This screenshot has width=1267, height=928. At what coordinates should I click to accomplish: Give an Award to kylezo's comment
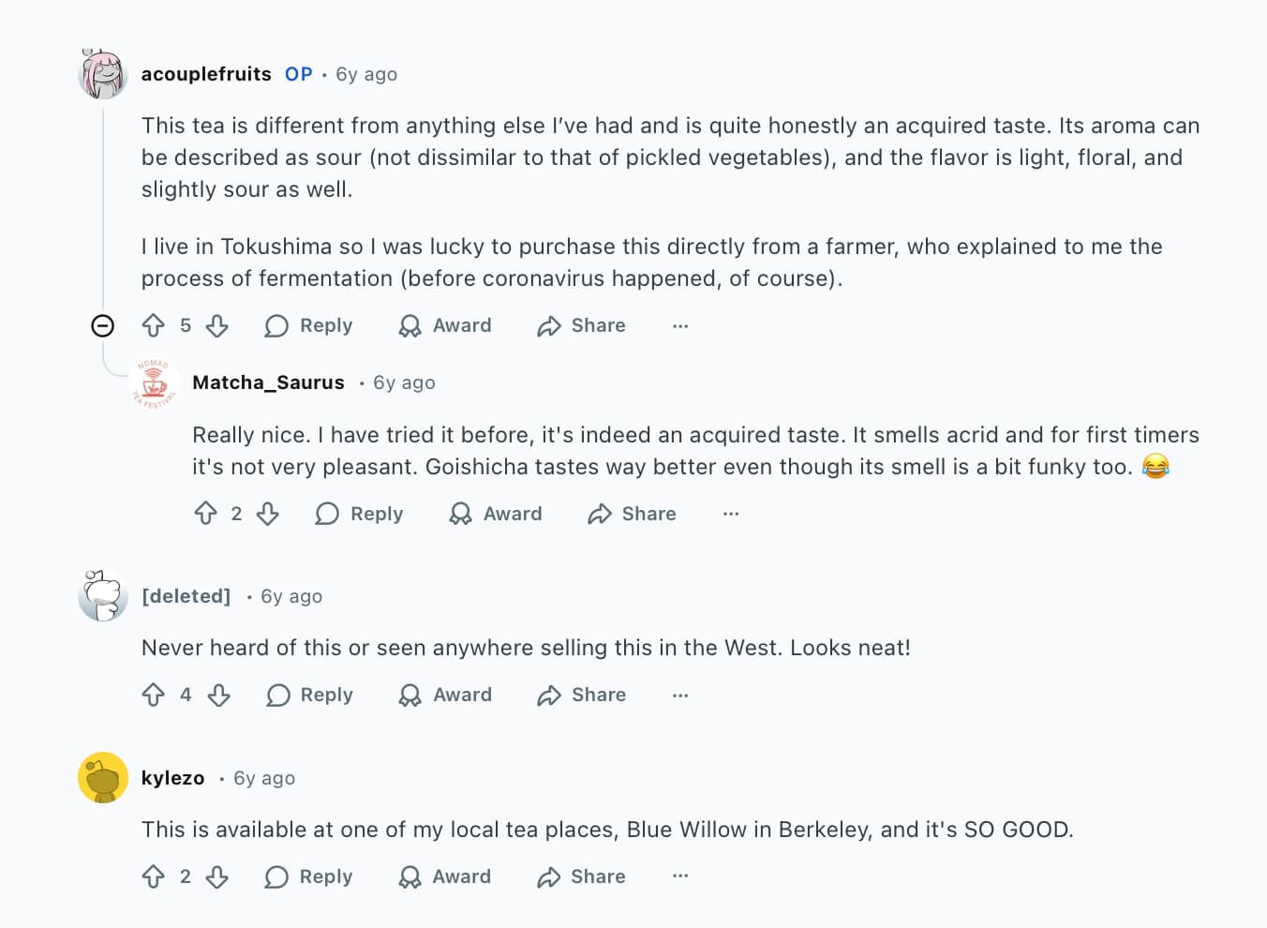click(x=445, y=876)
